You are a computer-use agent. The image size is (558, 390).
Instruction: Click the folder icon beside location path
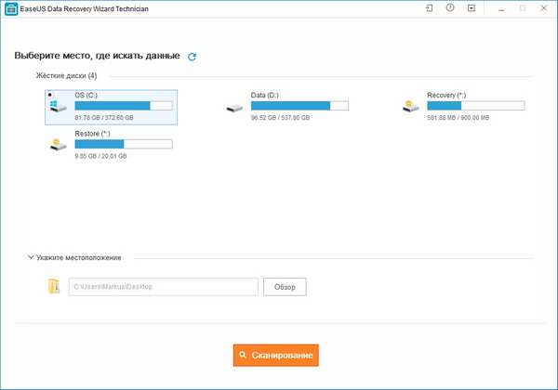tap(54, 287)
